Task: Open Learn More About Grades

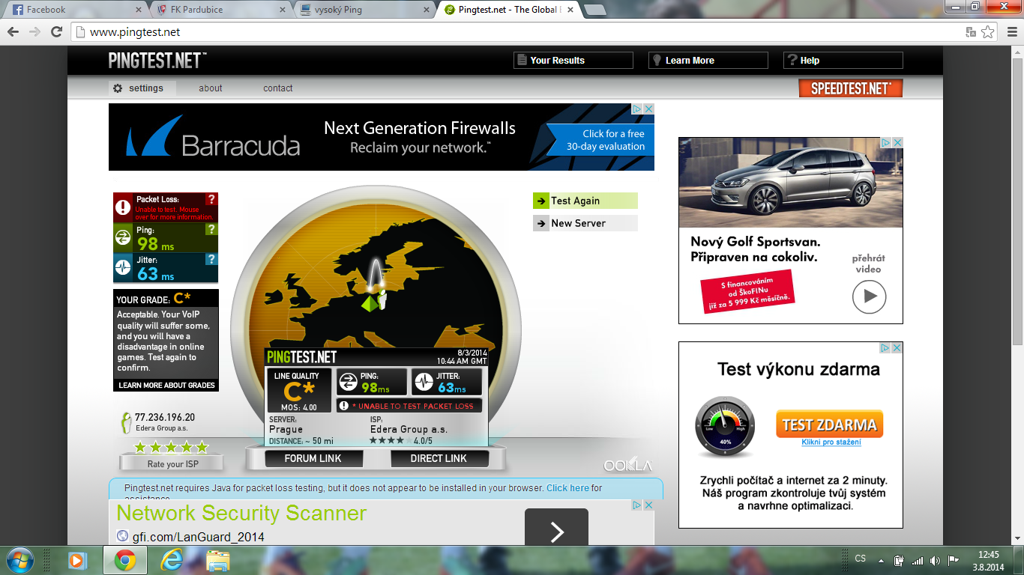Action: coord(166,386)
